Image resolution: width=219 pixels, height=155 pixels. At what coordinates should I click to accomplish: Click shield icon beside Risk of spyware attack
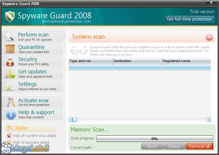coord(9,142)
